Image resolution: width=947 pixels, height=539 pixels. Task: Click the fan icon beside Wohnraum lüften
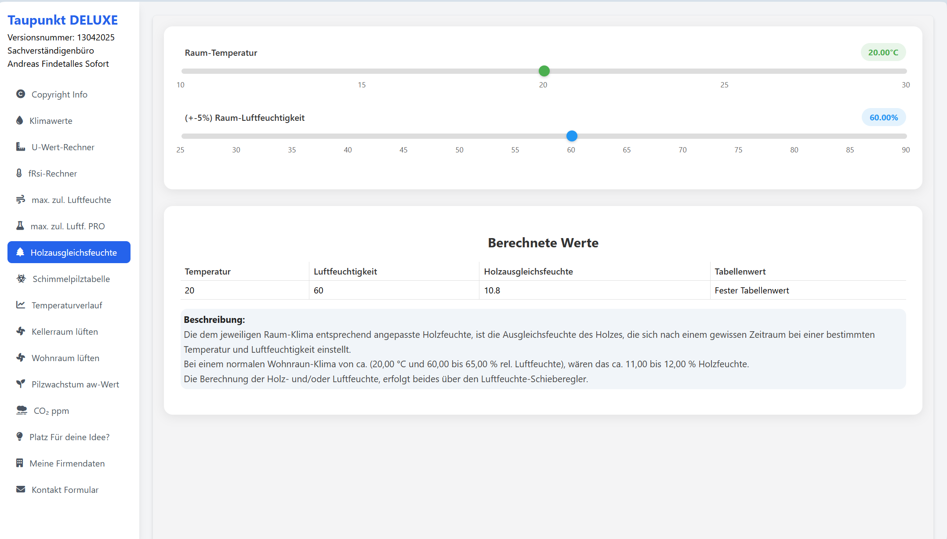click(x=21, y=358)
